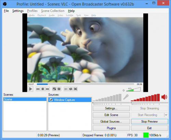Open VLC Subtitle menu in preview
Viewport: 171px width, 140px height.
(69, 15)
